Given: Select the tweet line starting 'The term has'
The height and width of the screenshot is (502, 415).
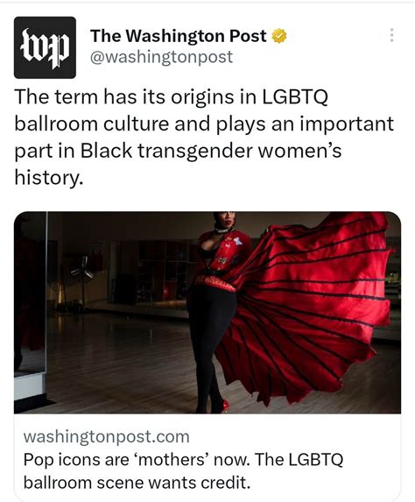Looking at the screenshot, I should (x=172, y=96).
